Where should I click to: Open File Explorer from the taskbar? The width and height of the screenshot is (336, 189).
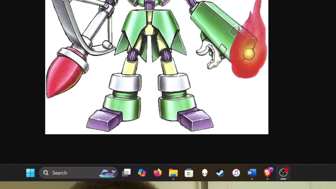tap(173, 173)
